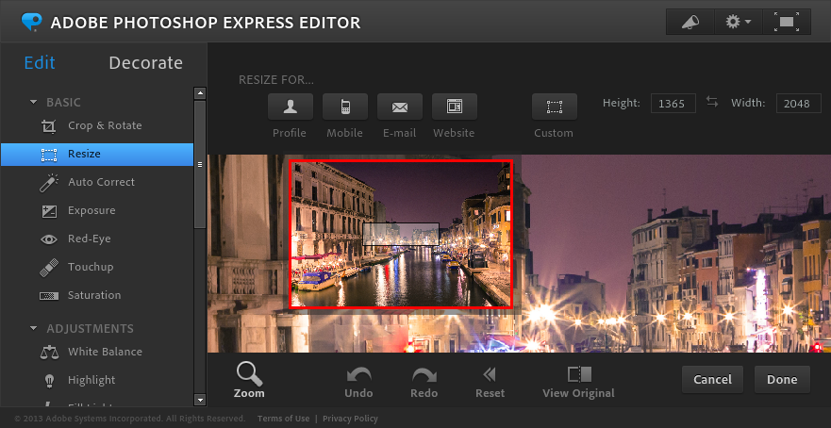Click the Crop & Rotate tool icon
The image size is (831, 428).
[x=49, y=126]
